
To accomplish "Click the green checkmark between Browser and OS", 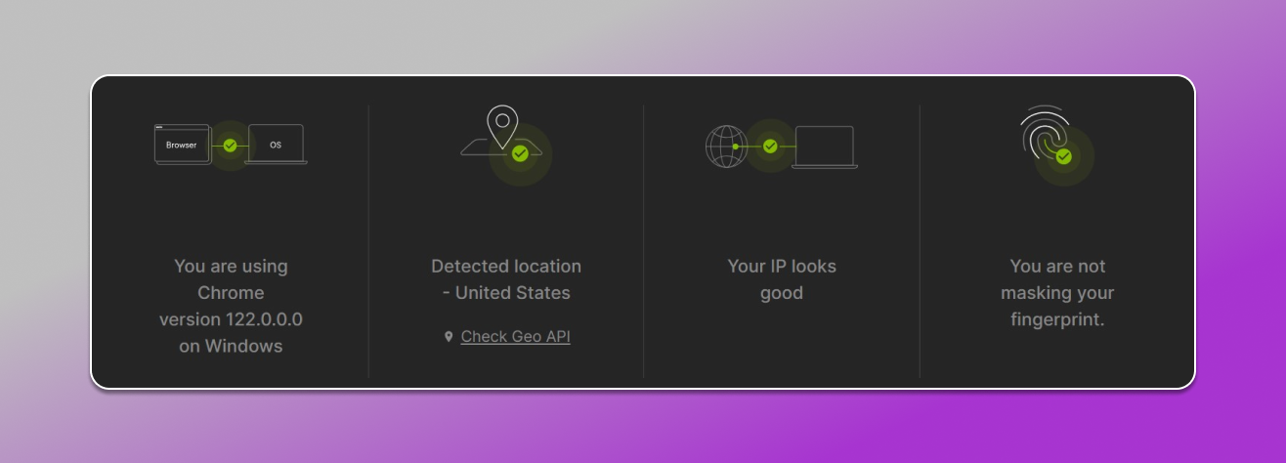I will click(x=230, y=146).
